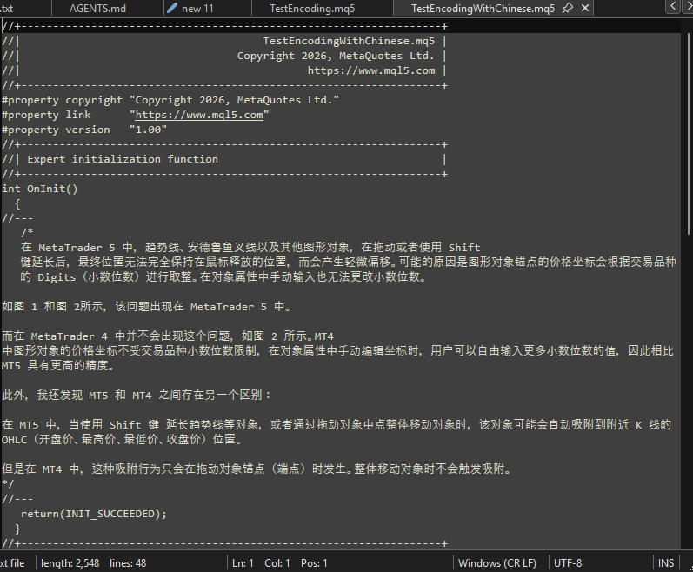Open the partially visible .txt tab
The height and width of the screenshot is (572, 693).
coord(7,9)
